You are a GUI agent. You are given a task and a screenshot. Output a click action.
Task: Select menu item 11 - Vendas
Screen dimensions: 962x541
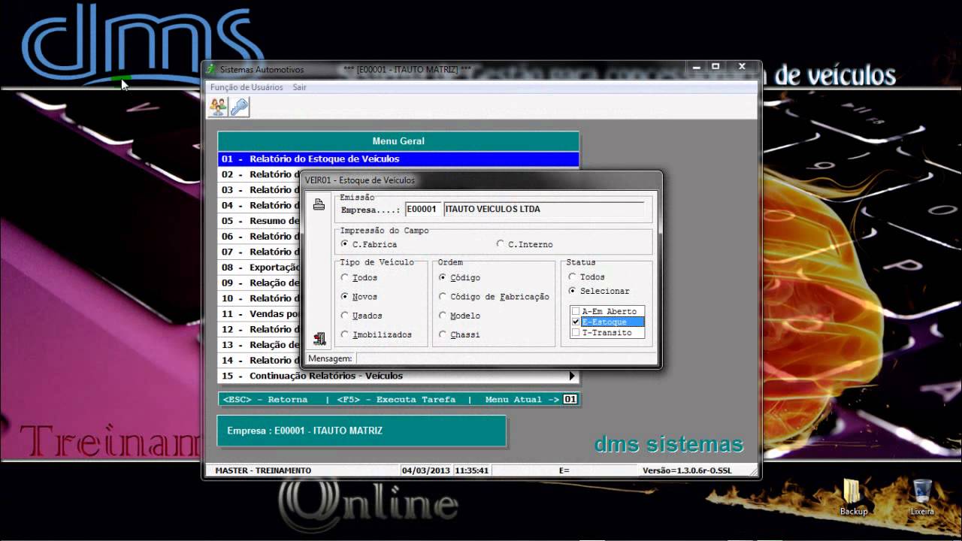259,314
